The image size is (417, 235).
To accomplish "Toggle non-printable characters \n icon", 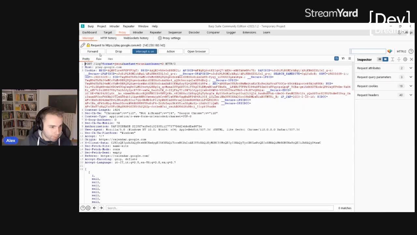I will 343,58.
